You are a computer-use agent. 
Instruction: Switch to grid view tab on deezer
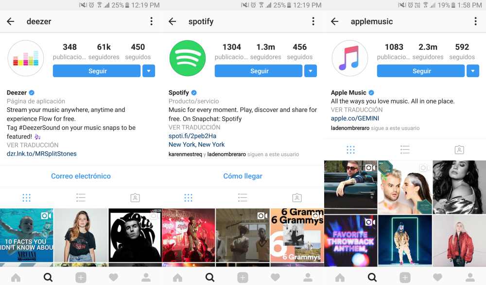point(27,198)
